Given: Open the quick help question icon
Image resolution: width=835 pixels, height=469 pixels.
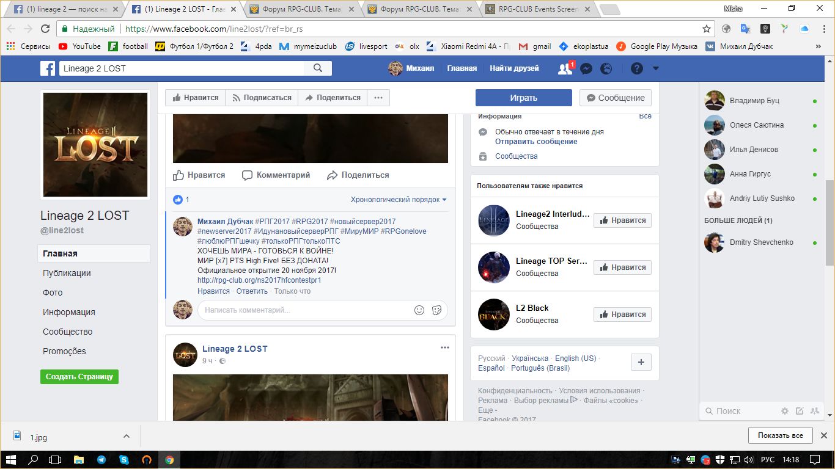Looking at the screenshot, I should 636,68.
